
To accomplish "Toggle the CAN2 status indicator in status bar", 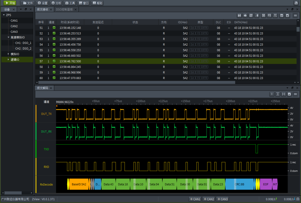I will point(209,199).
